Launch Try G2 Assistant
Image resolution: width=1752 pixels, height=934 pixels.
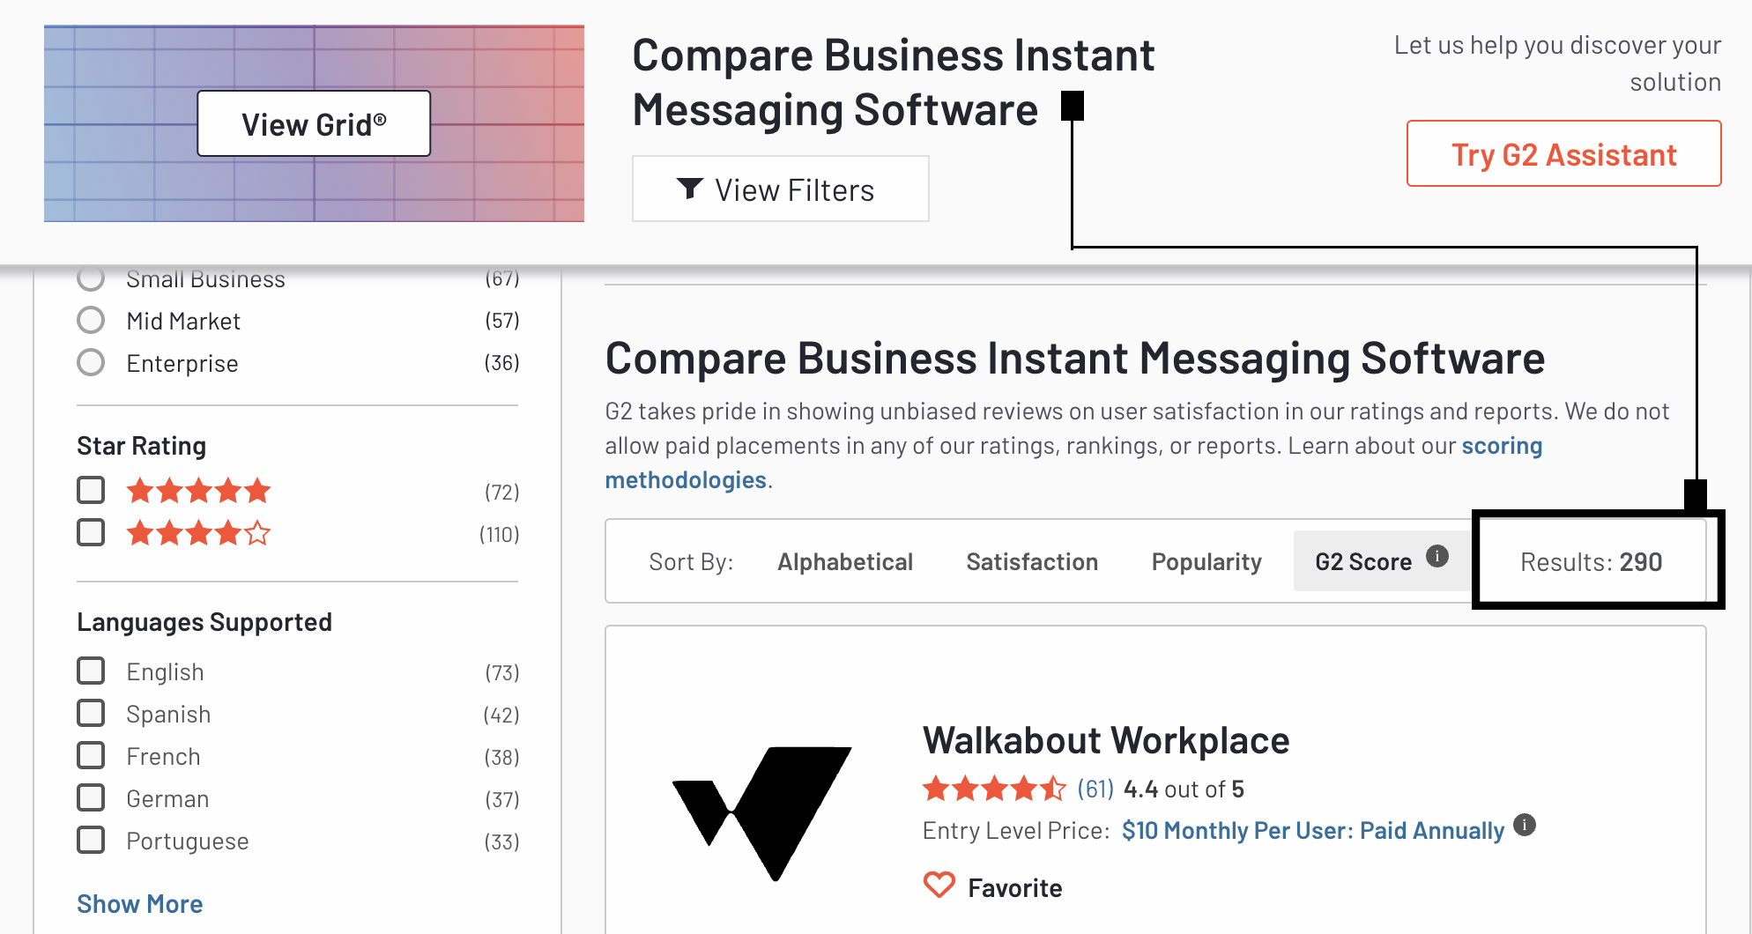click(x=1563, y=153)
